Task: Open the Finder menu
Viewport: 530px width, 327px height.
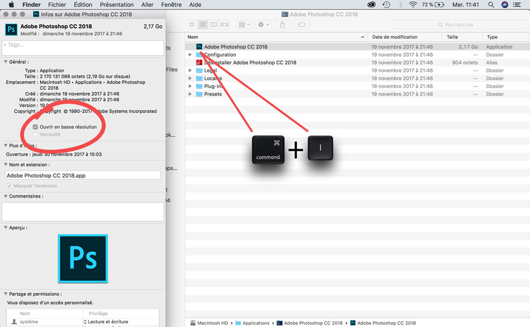Action: [31, 5]
